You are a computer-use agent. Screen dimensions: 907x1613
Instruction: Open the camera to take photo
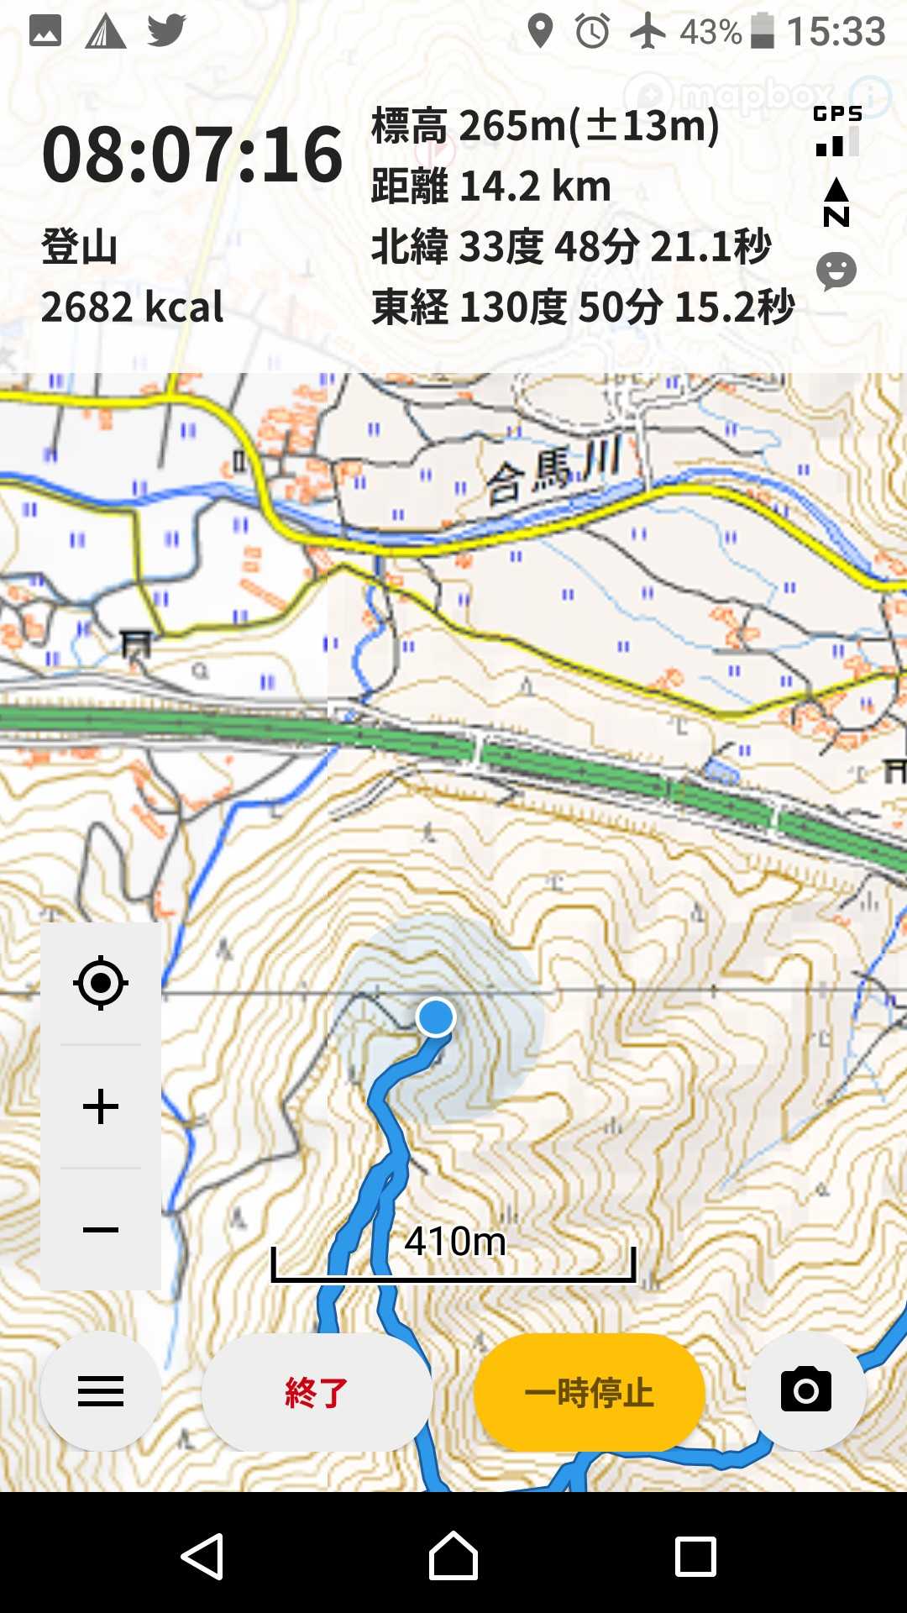806,1391
